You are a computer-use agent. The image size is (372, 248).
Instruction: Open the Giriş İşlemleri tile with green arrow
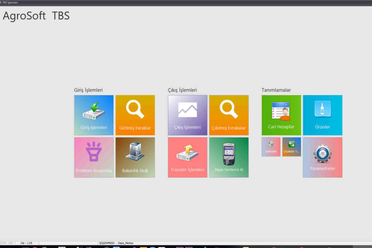point(94,115)
